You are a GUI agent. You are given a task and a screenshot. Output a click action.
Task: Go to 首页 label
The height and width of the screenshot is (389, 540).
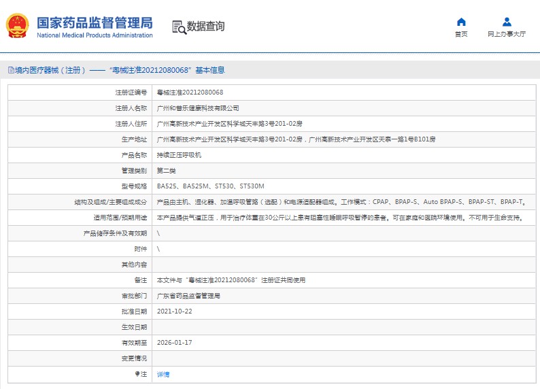click(x=461, y=34)
